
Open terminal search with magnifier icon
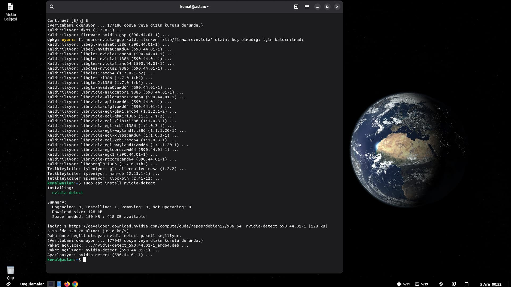(x=52, y=7)
